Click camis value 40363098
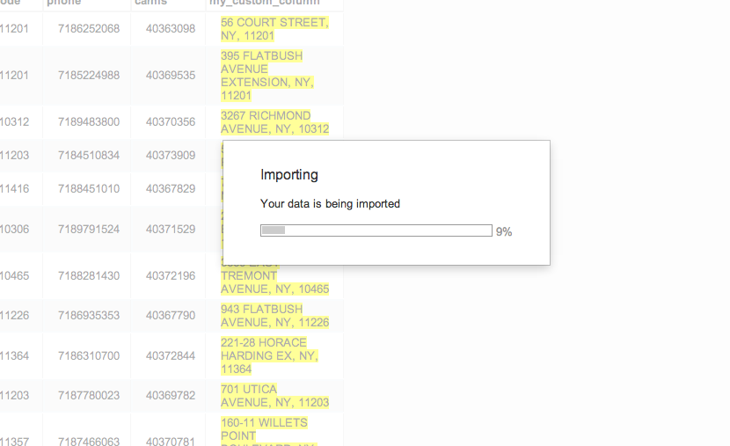Viewport: 730px width, 446px height. click(171, 29)
